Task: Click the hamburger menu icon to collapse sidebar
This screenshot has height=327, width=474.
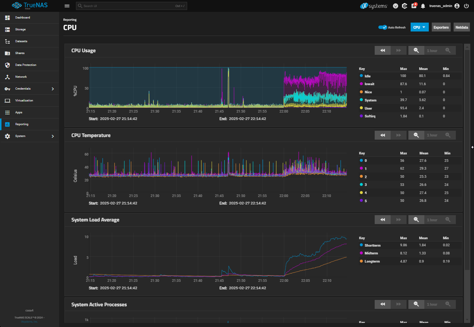Action: tap(67, 6)
